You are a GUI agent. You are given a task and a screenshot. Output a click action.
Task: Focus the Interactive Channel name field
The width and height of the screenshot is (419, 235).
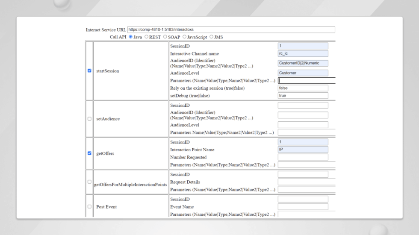(303, 53)
